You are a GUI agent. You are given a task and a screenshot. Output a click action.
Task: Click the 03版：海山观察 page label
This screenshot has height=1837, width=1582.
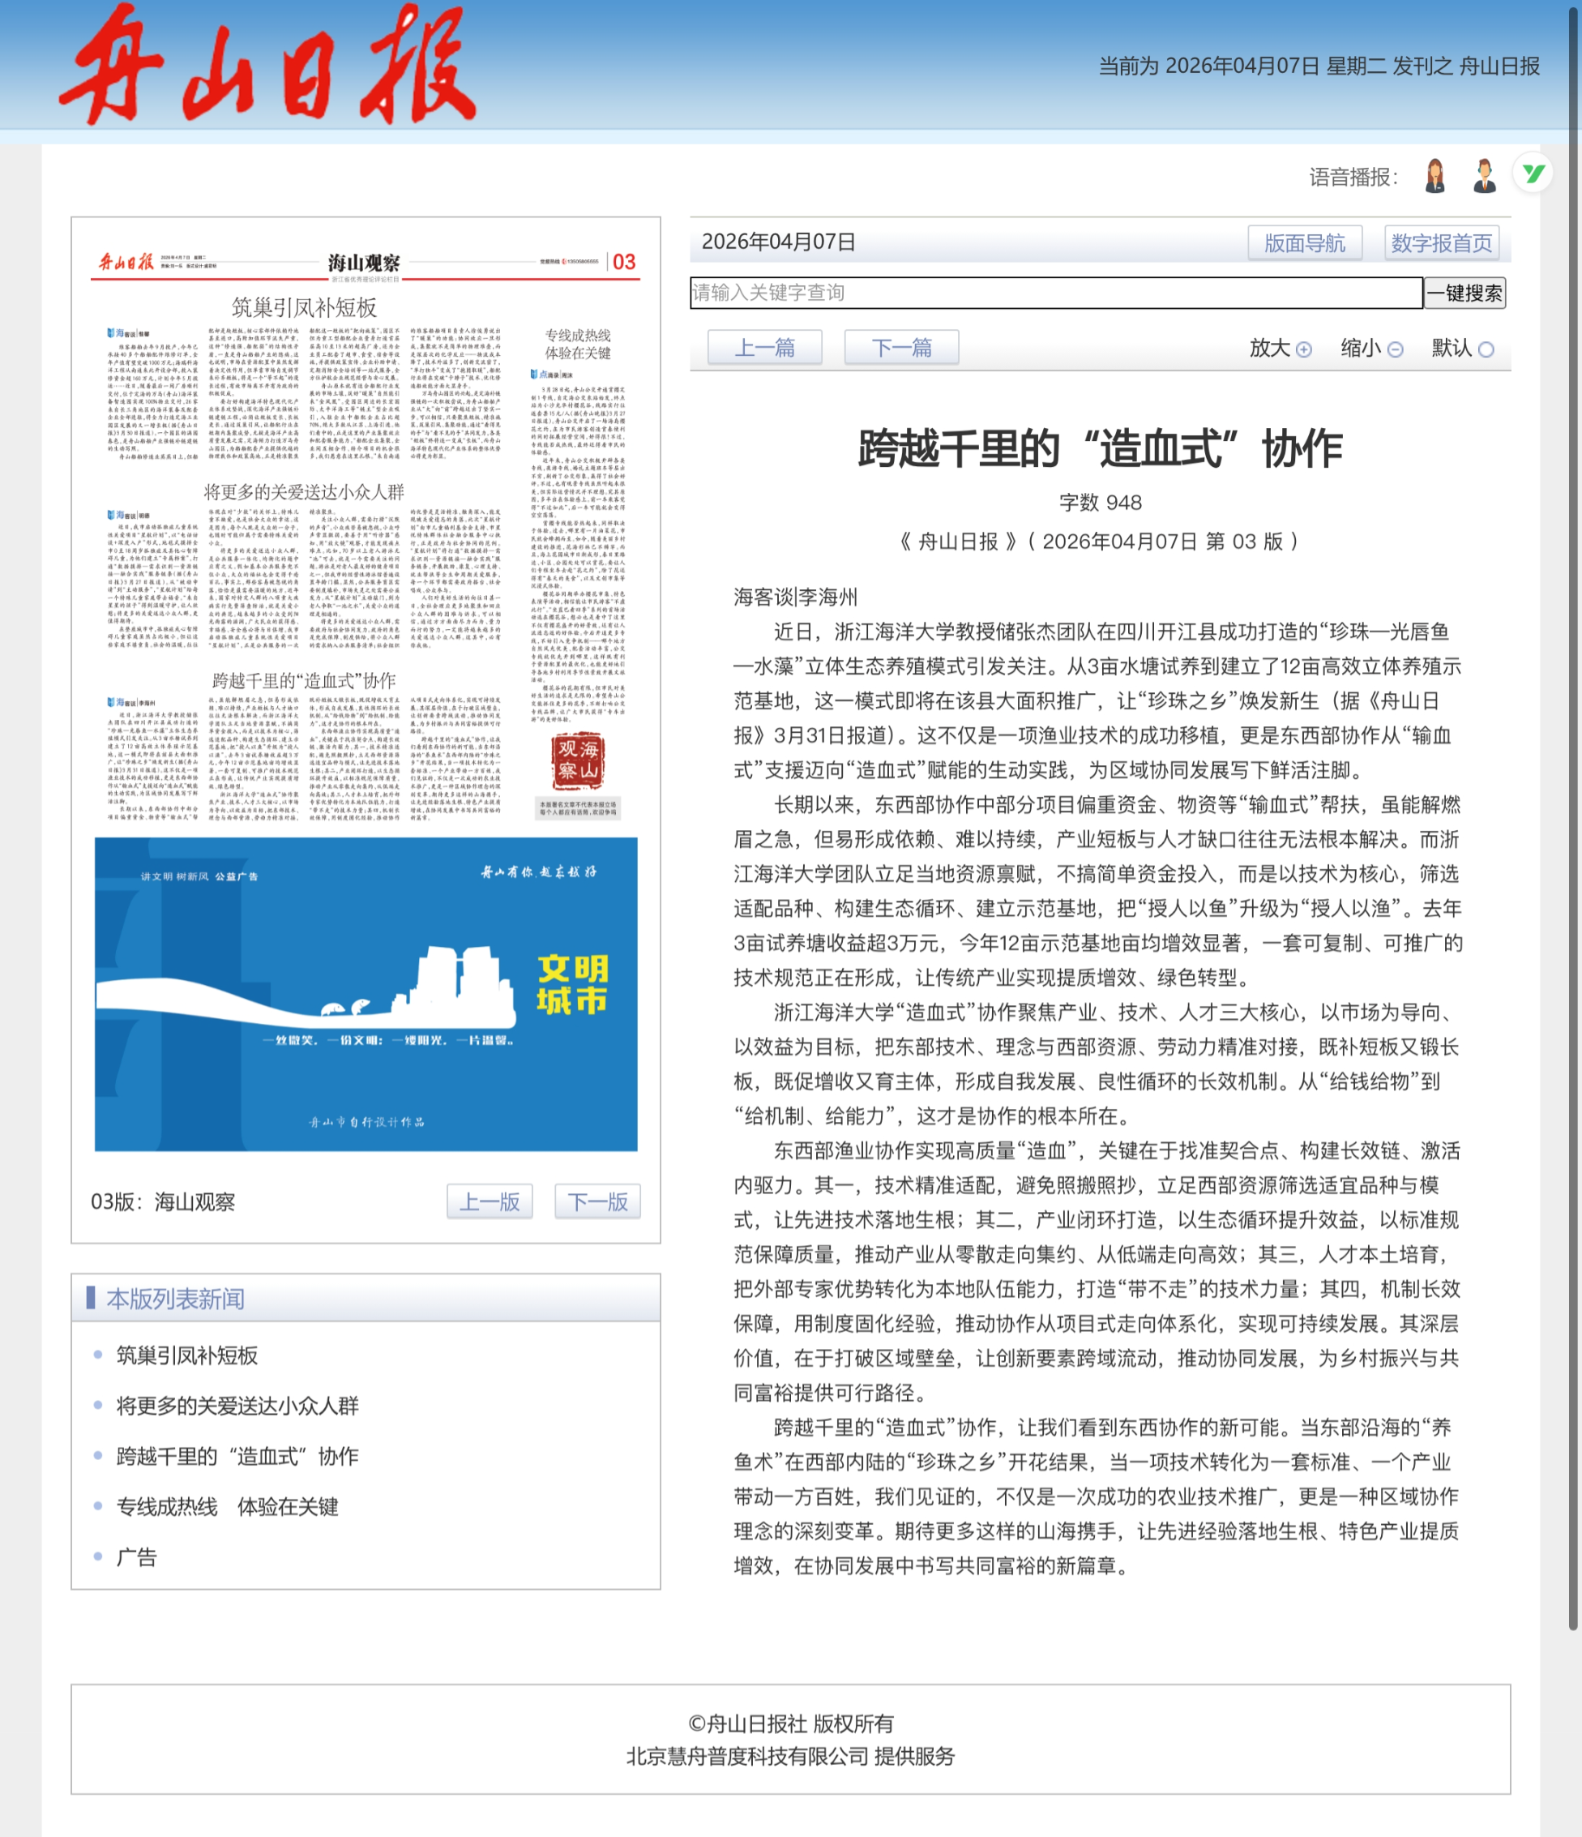coord(163,1201)
